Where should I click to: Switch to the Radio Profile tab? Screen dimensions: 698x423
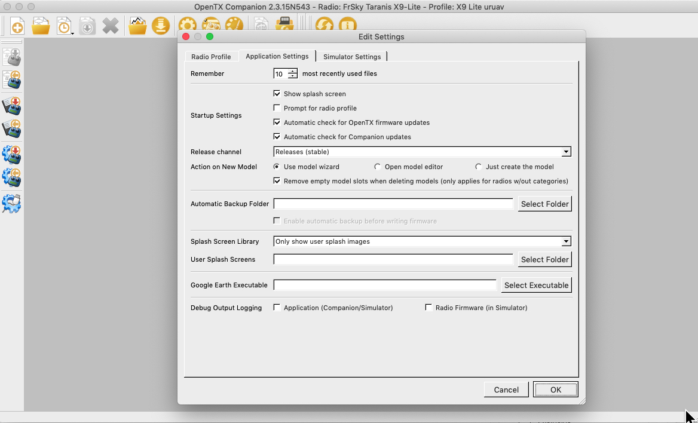211,57
